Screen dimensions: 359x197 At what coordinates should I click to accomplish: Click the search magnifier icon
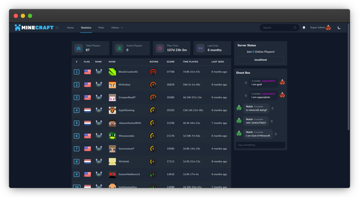tap(294, 28)
